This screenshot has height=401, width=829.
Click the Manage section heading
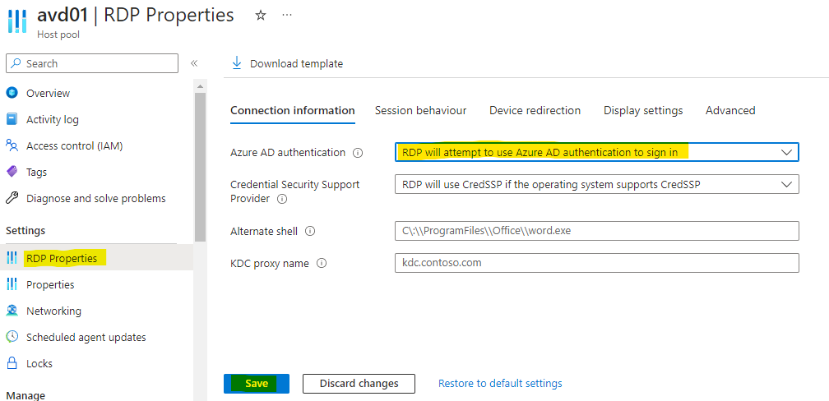tap(25, 395)
